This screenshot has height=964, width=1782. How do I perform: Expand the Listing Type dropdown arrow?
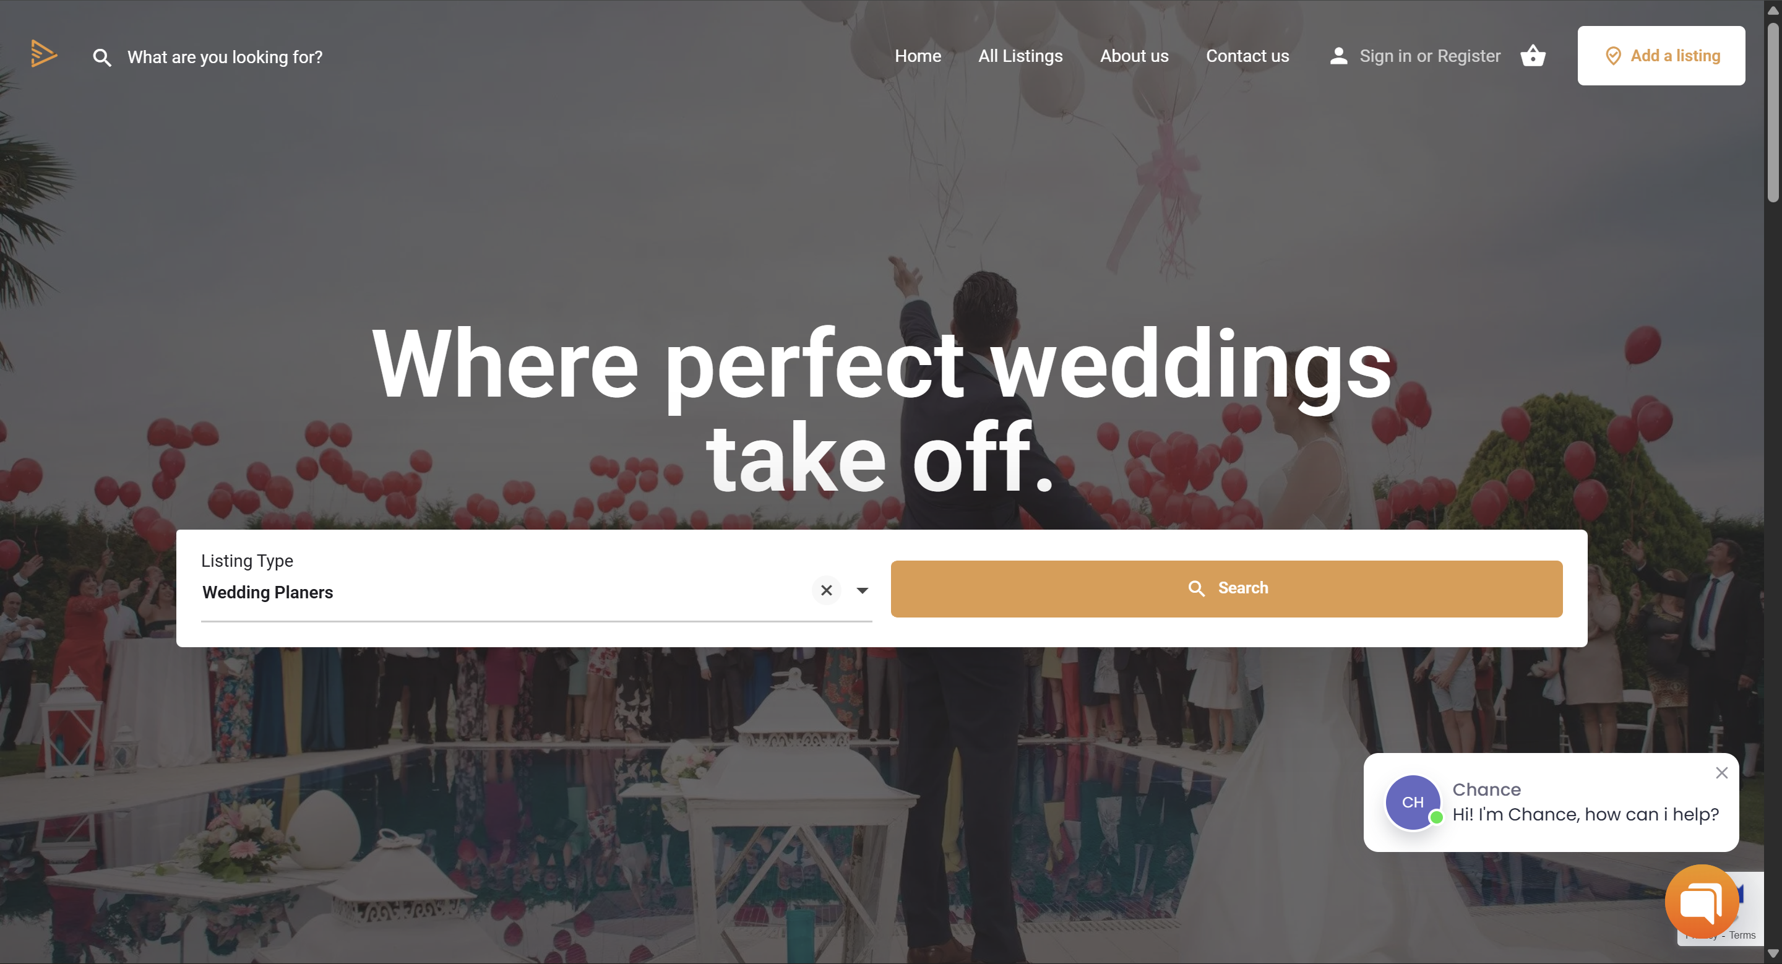pyautogui.click(x=862, y=590)
